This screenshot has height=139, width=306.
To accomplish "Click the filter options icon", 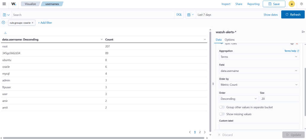I will tap(4, 22).
